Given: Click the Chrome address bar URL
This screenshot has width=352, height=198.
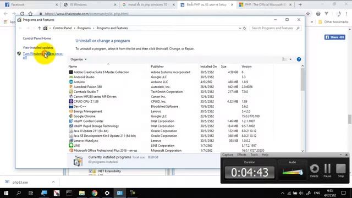Looking at the screenshot, I should pos(87,14).
